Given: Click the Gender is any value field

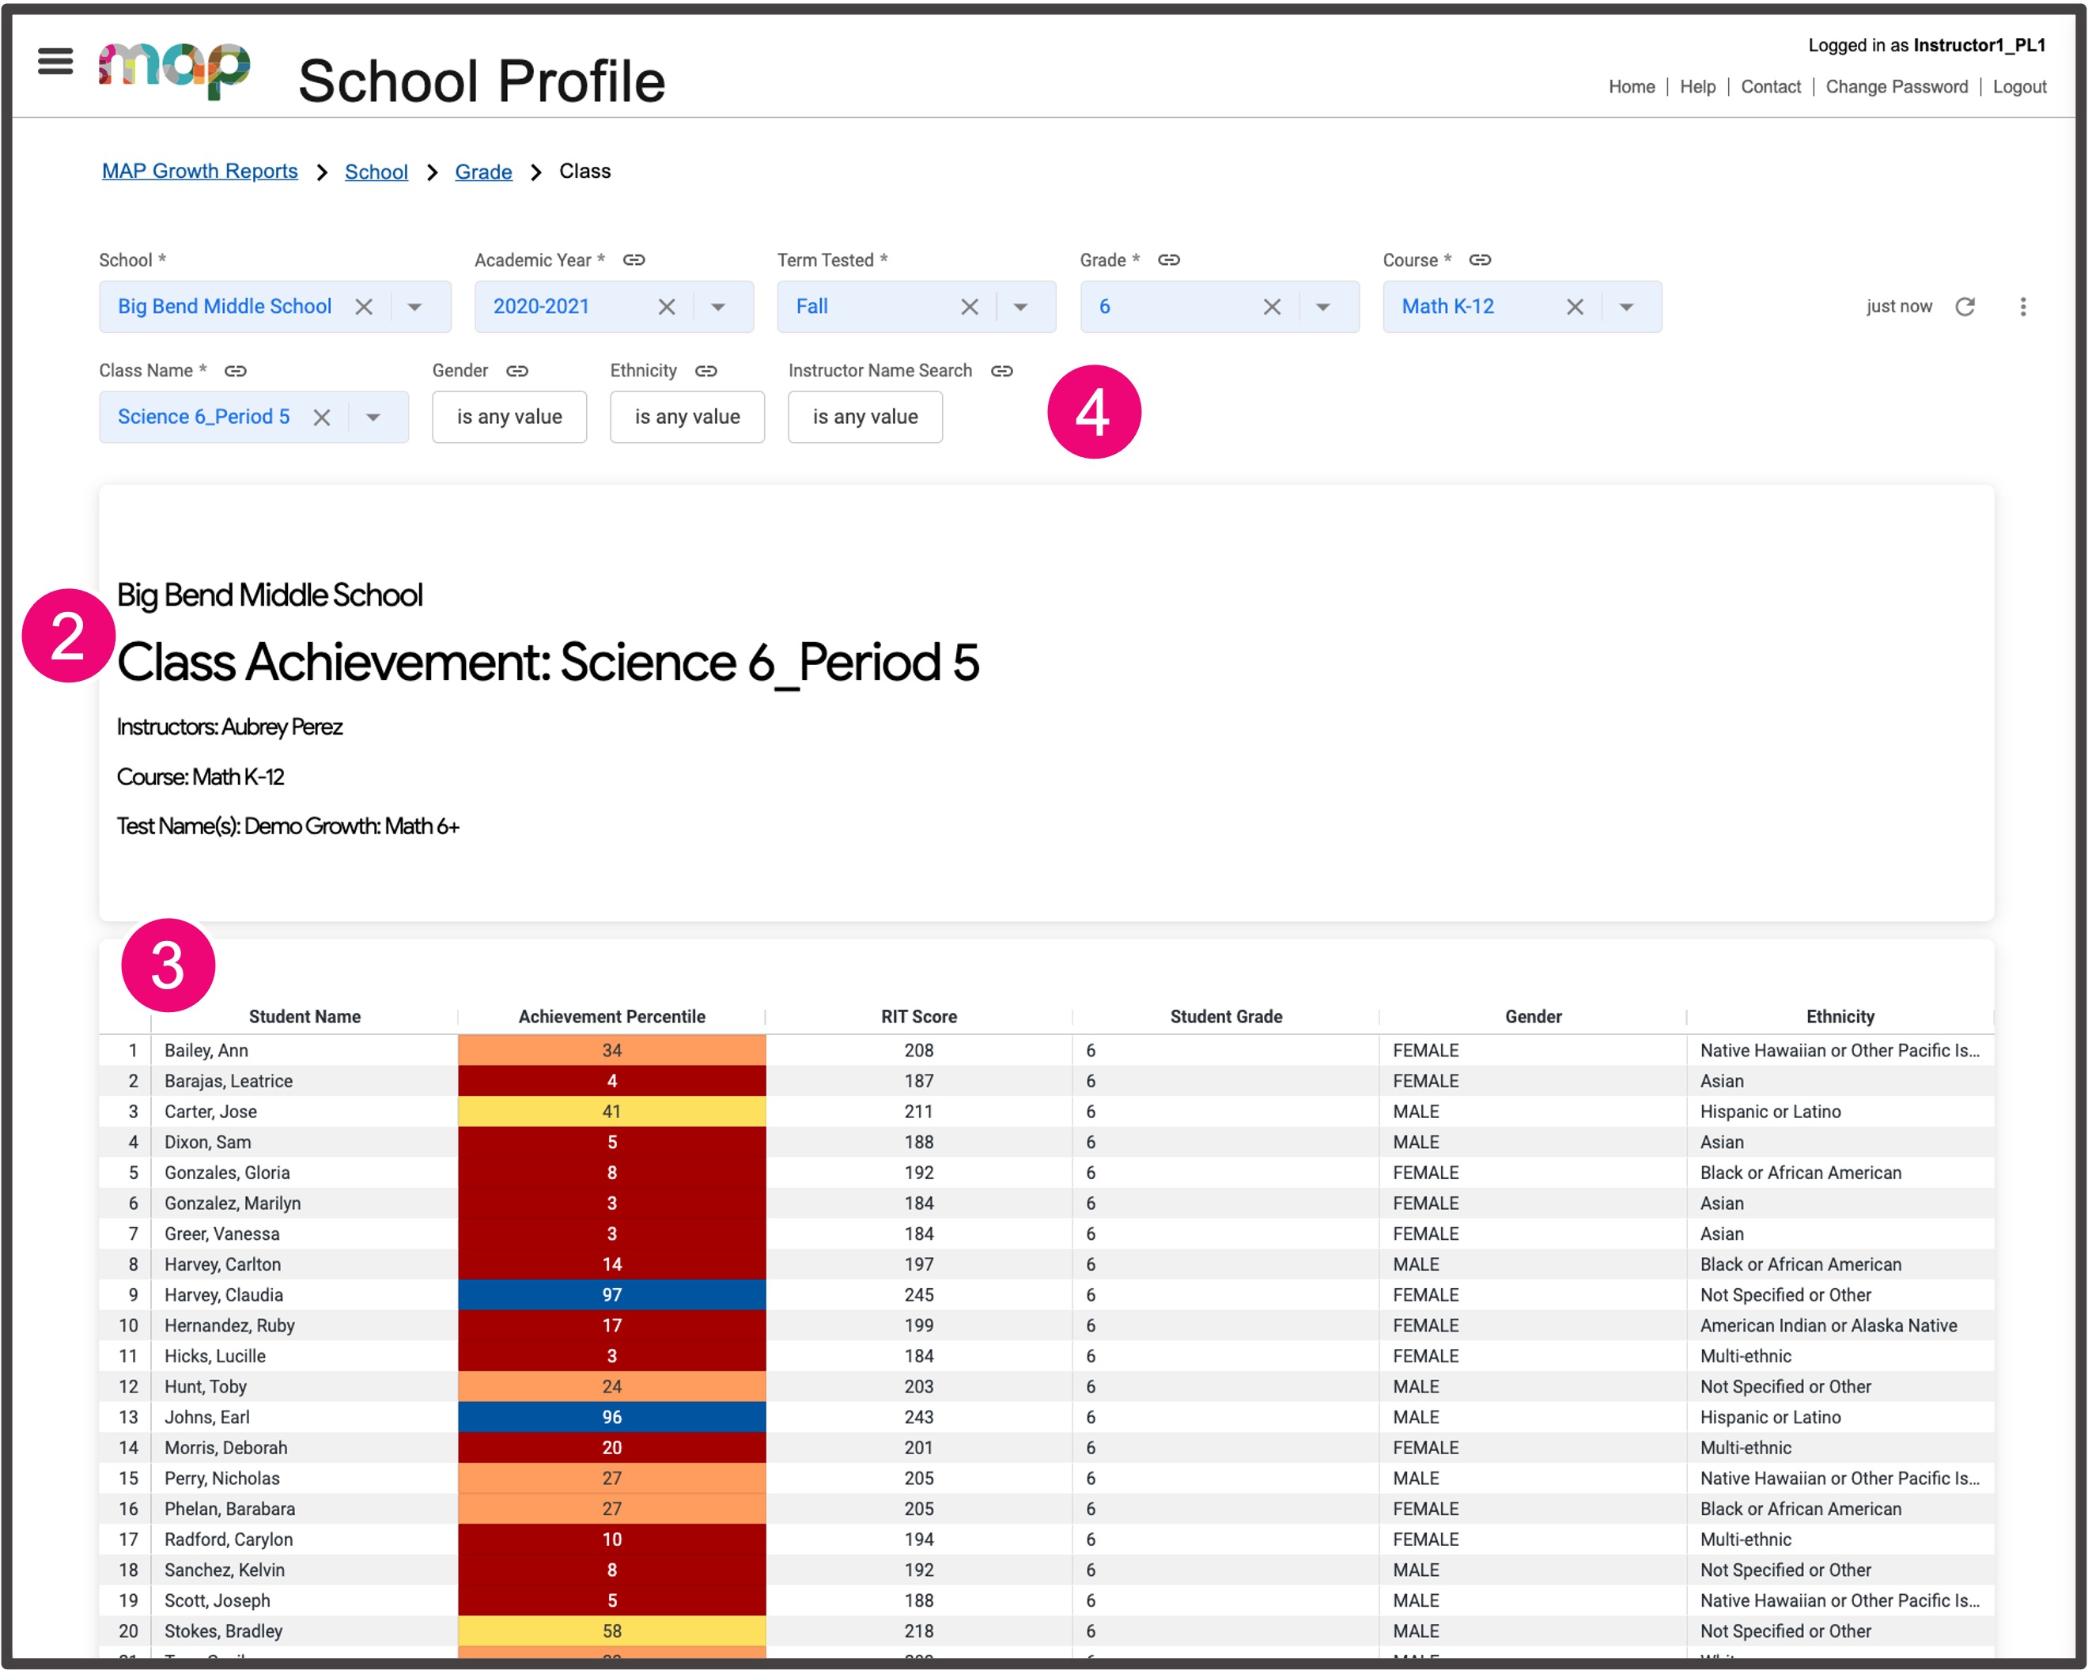Looking at the screenshot, I should point(509,416).
